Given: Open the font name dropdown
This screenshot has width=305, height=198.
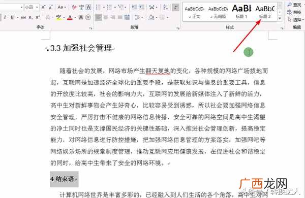Looking at the screenshot, I should tap(21, 8).
